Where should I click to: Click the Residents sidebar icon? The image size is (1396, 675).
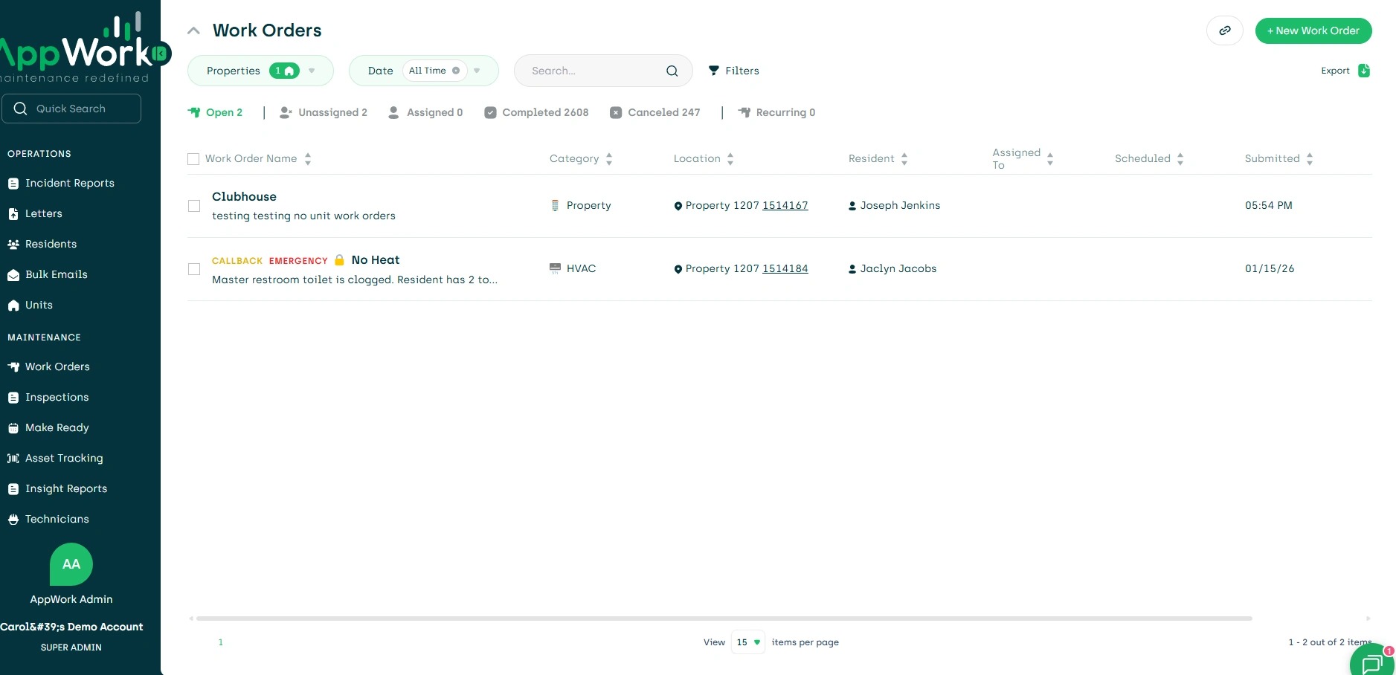[x=13, y=245]
